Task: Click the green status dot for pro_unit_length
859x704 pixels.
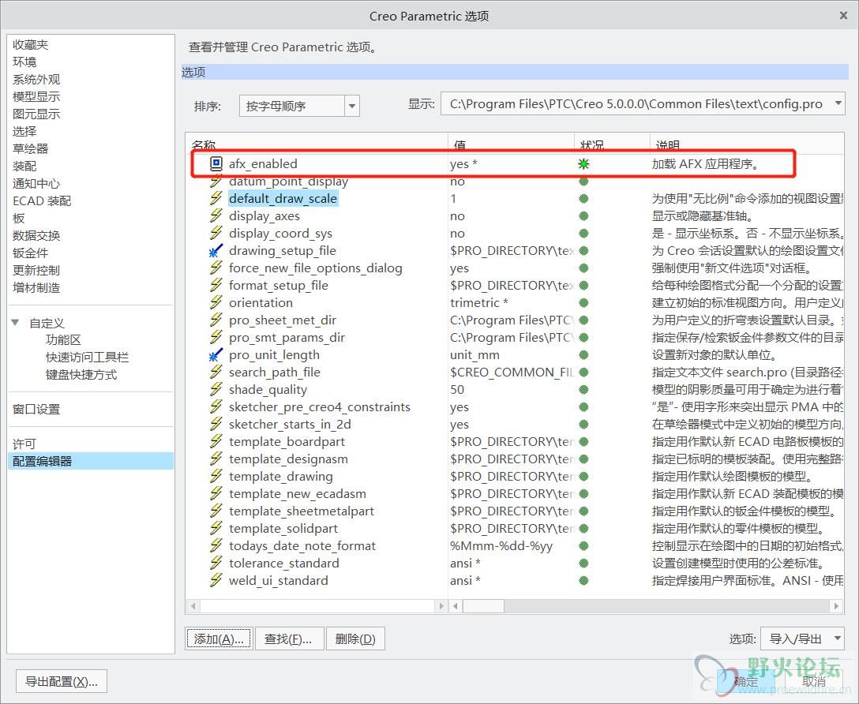Action: click(x=584, y=354)
